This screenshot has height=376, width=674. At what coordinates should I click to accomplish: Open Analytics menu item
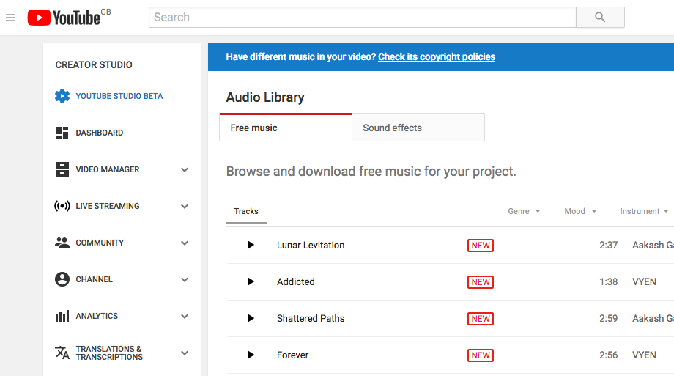(97, 316)
